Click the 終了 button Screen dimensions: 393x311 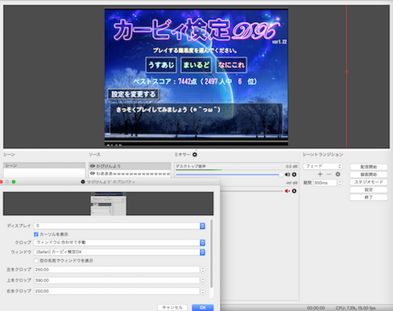pyautogui.click(x=369, y=197)
